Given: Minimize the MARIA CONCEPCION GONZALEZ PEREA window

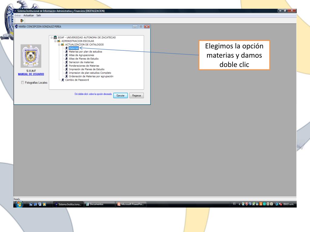Looking at the screenshot, I should coord(135,27).
